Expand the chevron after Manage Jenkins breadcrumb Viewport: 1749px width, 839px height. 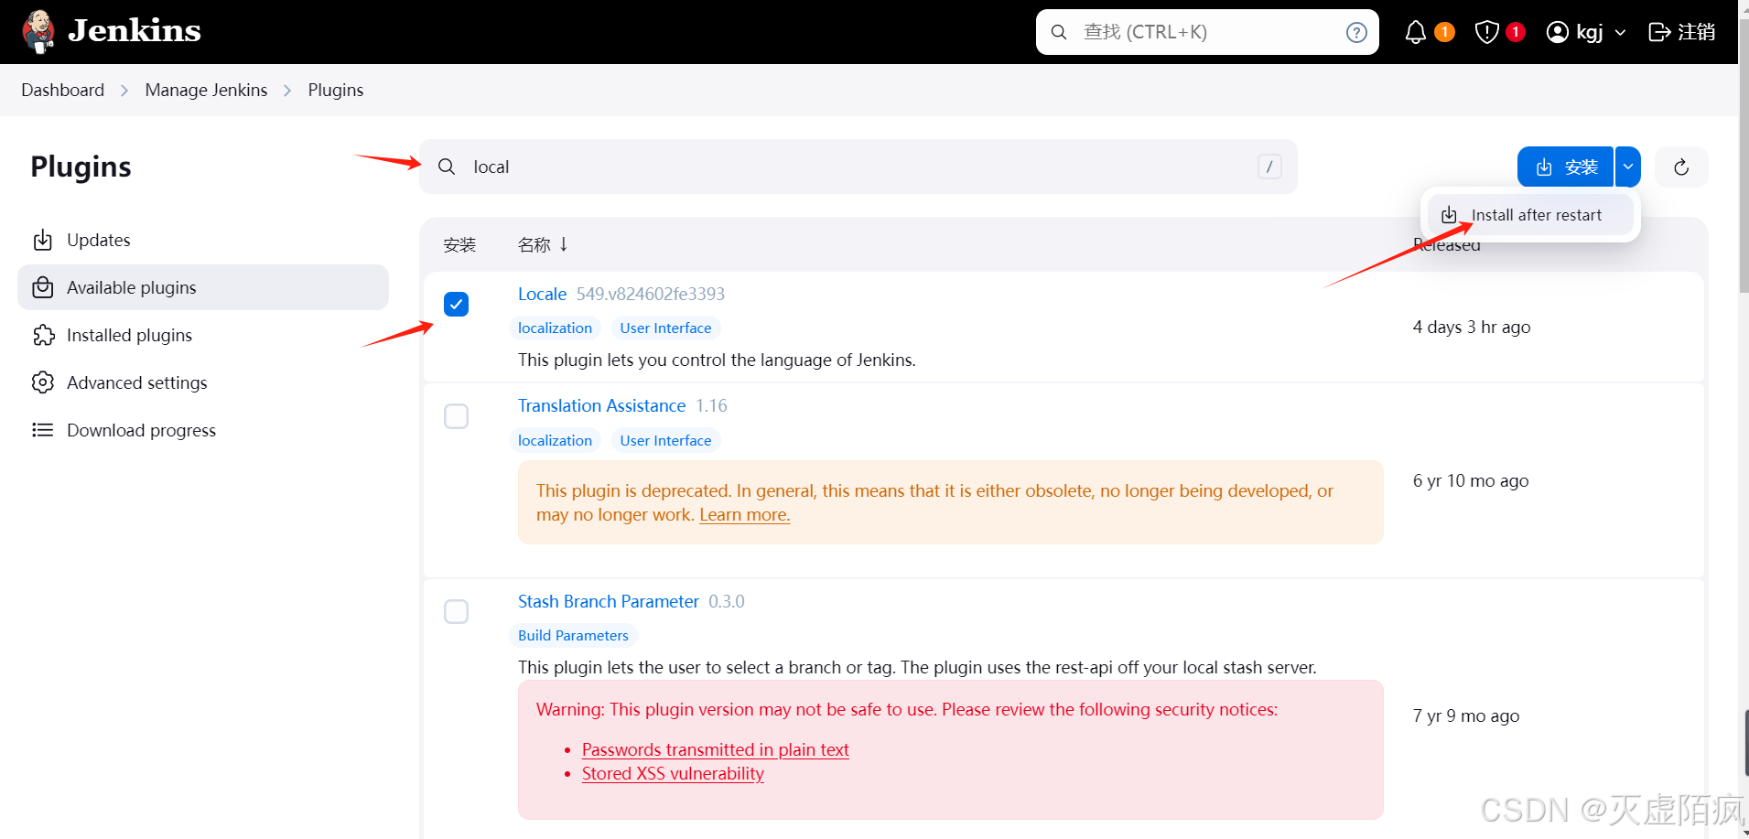[287, 91]
